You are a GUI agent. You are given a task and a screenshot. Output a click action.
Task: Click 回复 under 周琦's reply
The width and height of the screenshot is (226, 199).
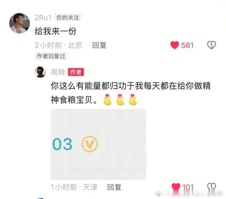point(114,187)
